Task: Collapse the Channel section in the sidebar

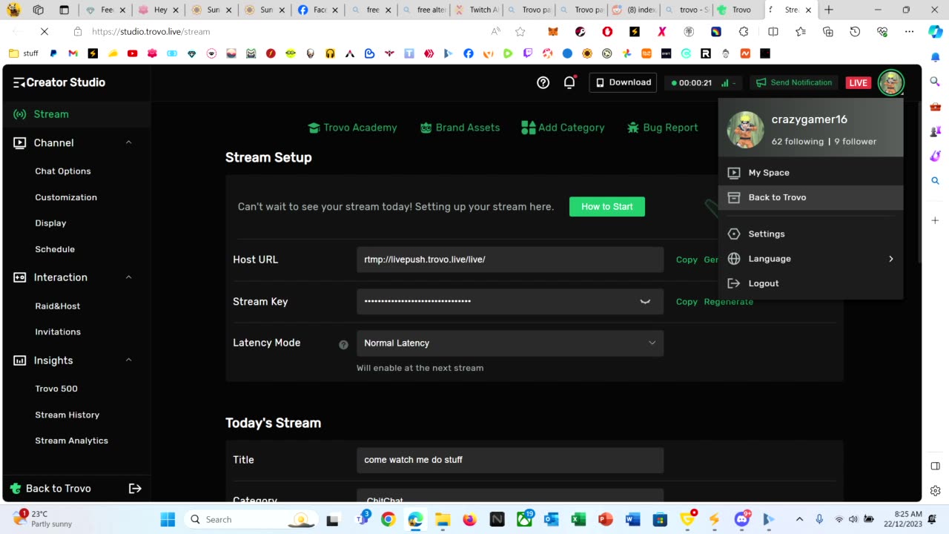Action: click(128, 142)
